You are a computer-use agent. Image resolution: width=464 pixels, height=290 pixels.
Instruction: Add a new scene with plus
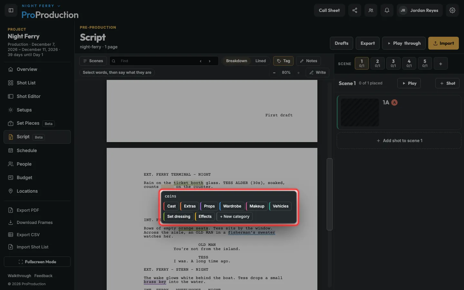pyautogui.click(x=440, y=63)
